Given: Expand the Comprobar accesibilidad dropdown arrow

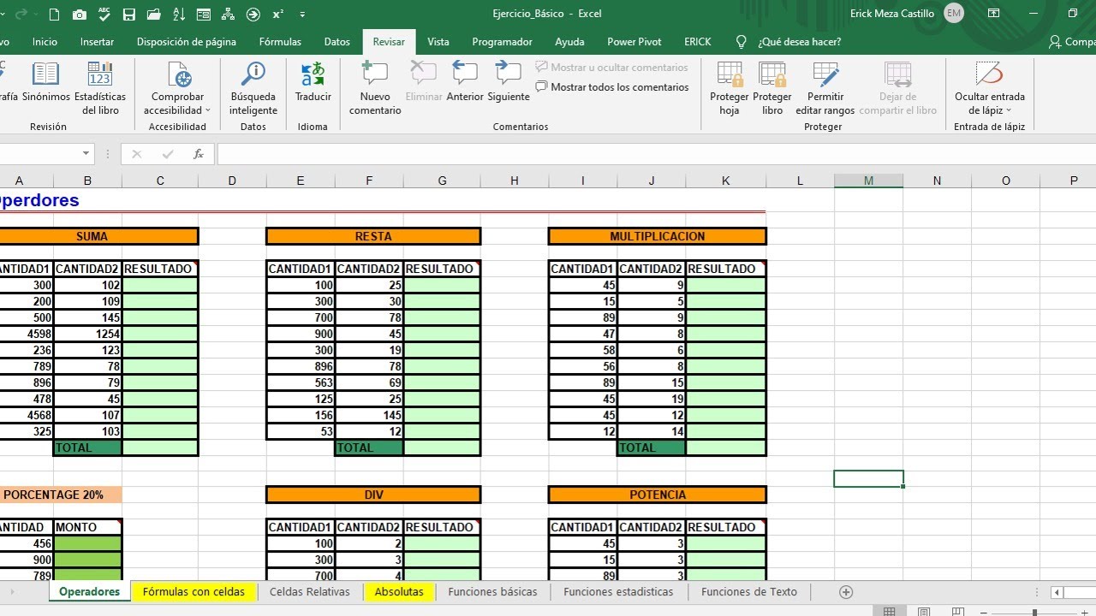Looking at the screenshot, I should click(x=207, y=110).
